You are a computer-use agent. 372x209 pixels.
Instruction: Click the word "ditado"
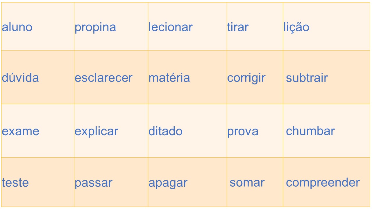pos(166,131)
